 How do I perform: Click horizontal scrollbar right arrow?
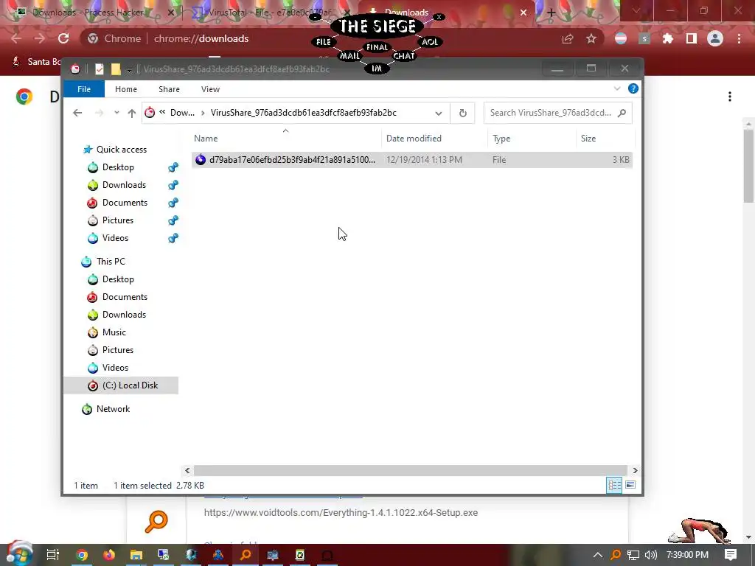pyautogui.click(x=635, y=470)
